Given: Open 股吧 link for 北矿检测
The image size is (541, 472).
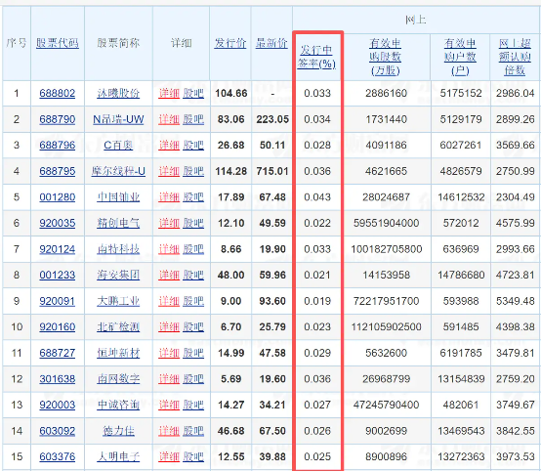Looking at the screenshot, I should 193,327.
